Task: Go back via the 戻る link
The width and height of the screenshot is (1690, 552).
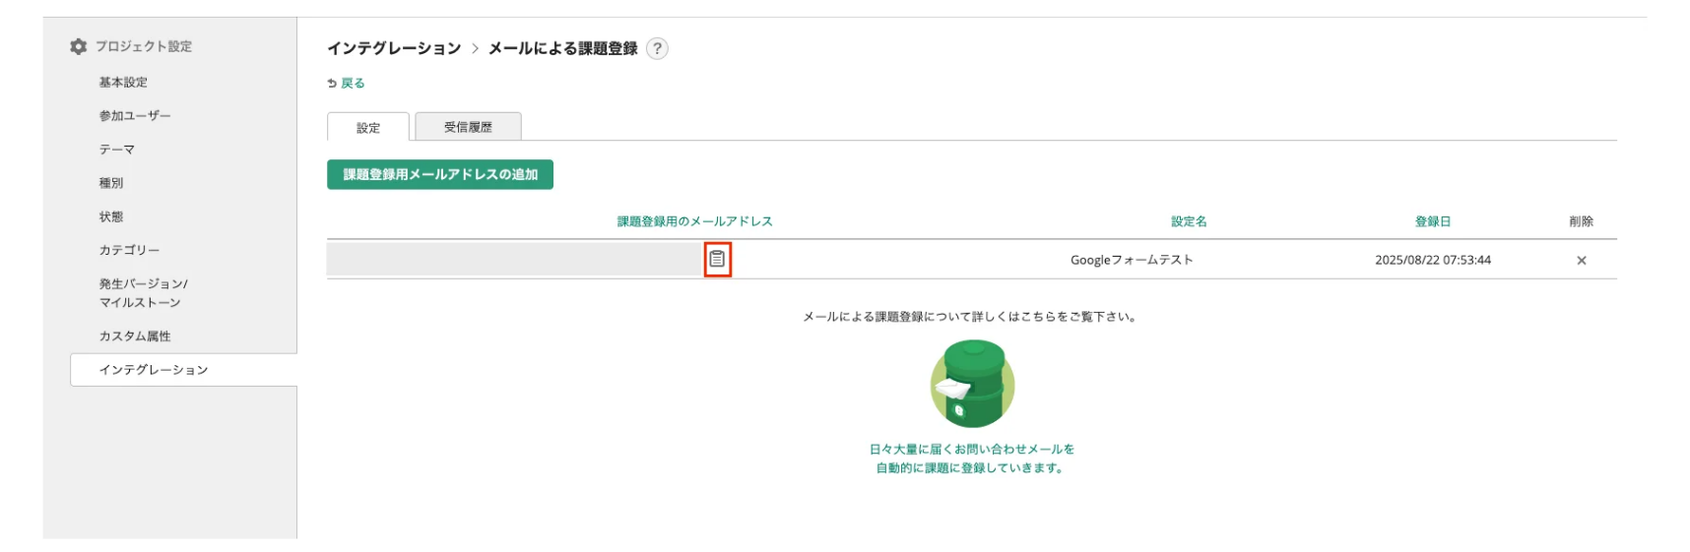Action: (353, 84)
